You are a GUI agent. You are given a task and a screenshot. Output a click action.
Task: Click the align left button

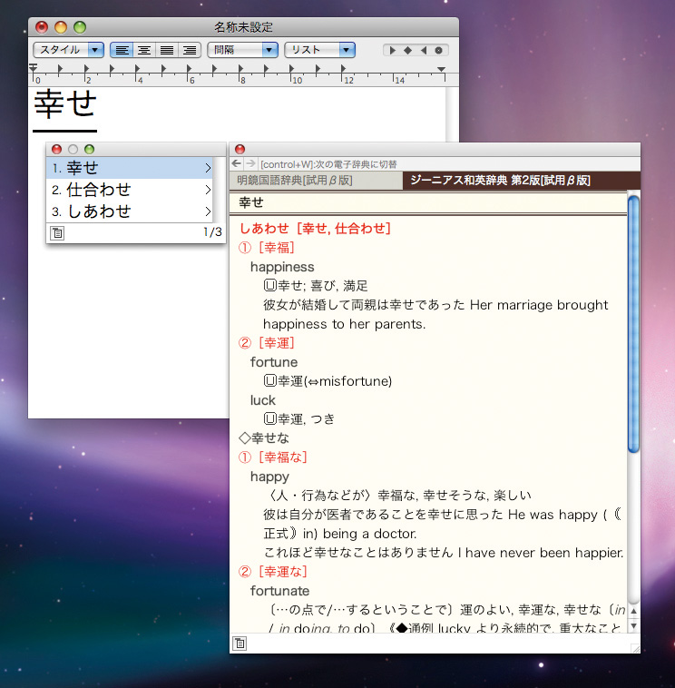pos(121,50)
